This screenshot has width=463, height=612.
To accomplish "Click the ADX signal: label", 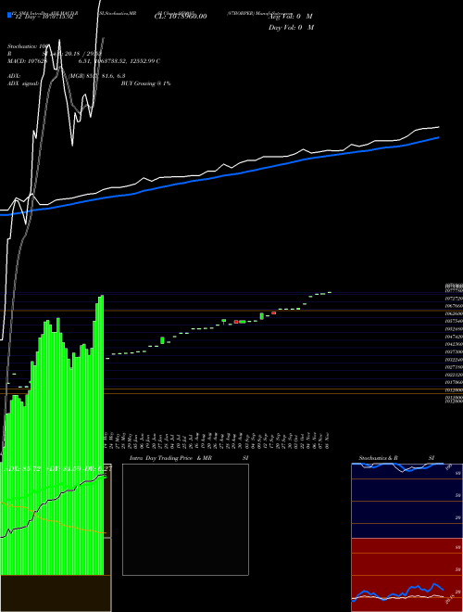I will click(23, 83).
